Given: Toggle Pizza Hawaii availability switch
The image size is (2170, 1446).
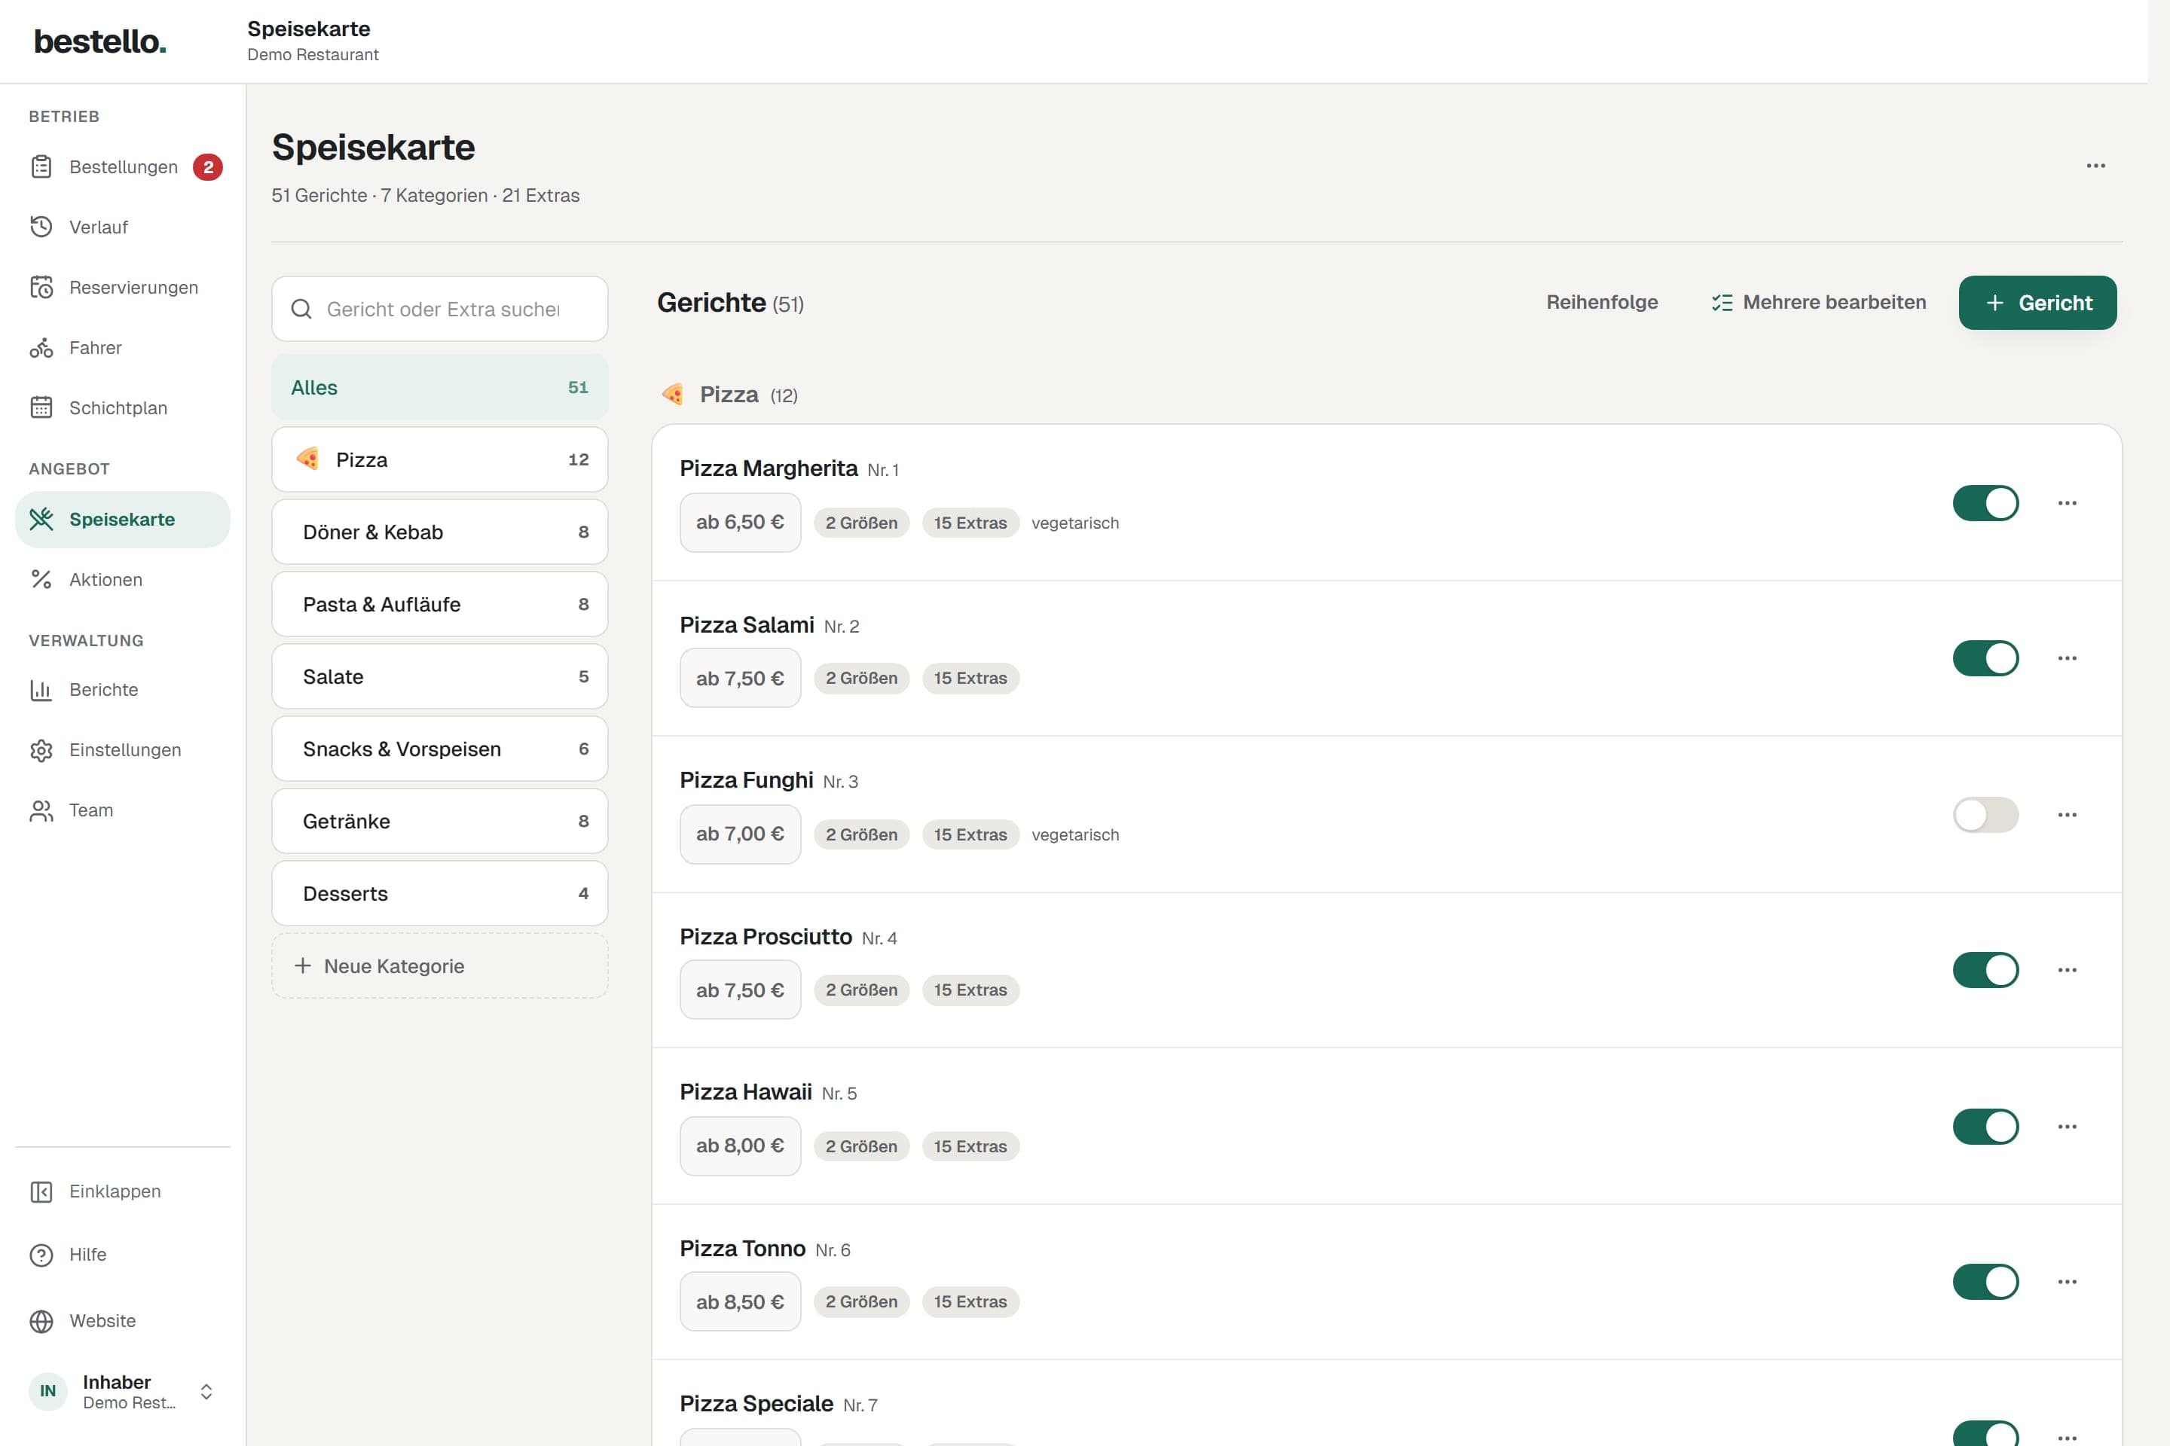Looking at the screenshot, I should tap(1985, 1126).
